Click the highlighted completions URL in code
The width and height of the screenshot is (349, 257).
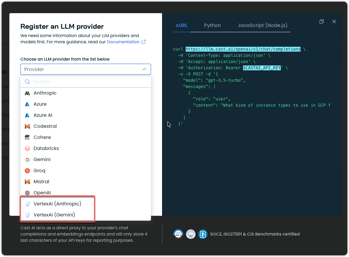243,49
